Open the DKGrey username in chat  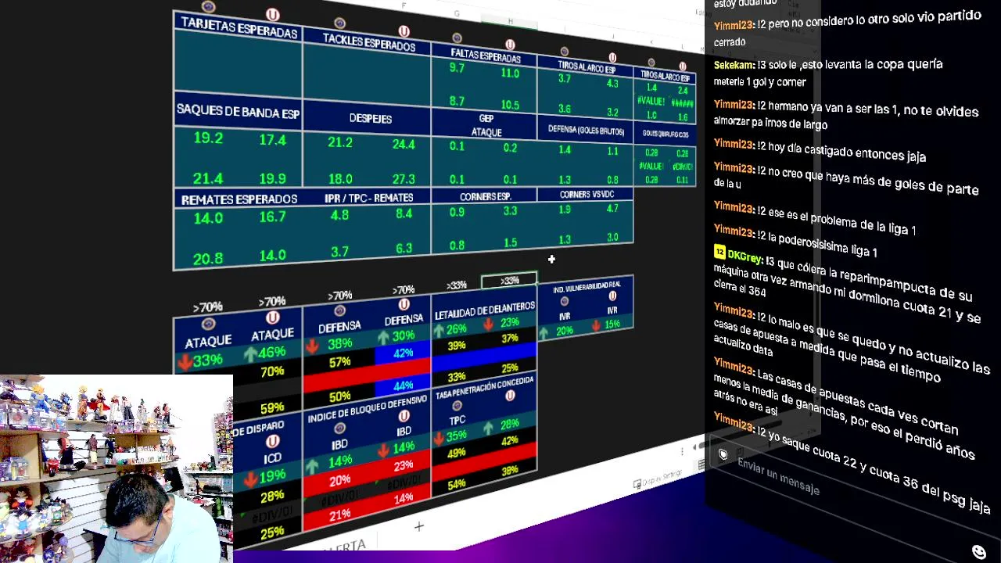(x=744, y=256)
